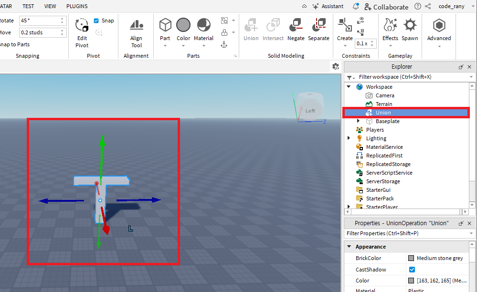Open the VIEW ribbon tab

coord(50,6)
